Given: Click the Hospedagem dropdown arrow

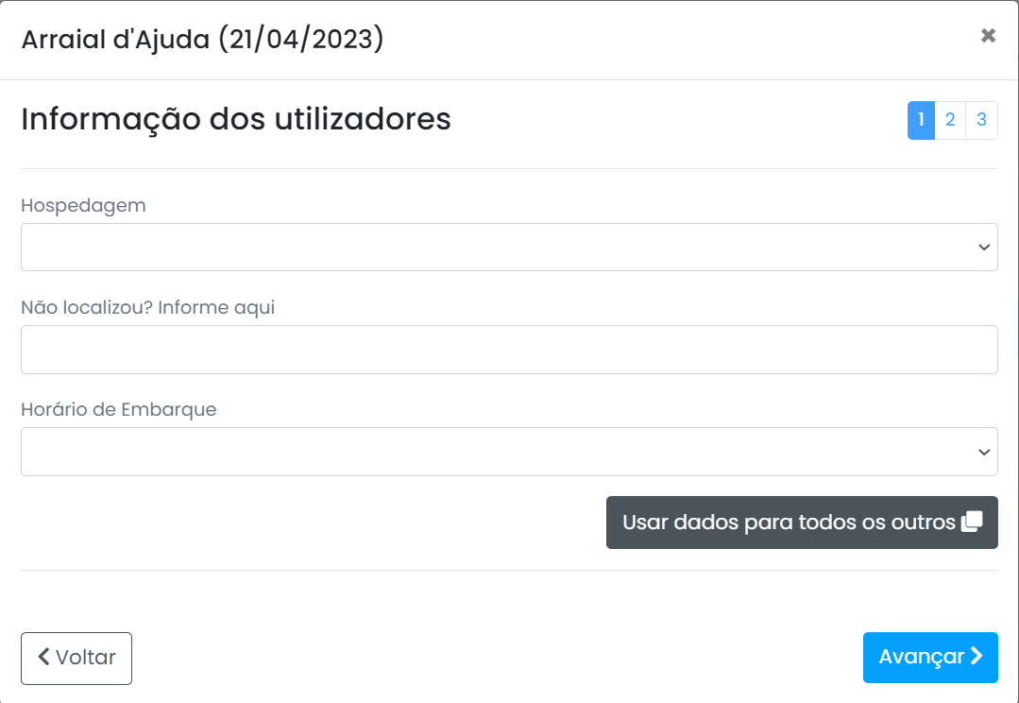Looking at the screenshot, I should (x=984, y=248).
